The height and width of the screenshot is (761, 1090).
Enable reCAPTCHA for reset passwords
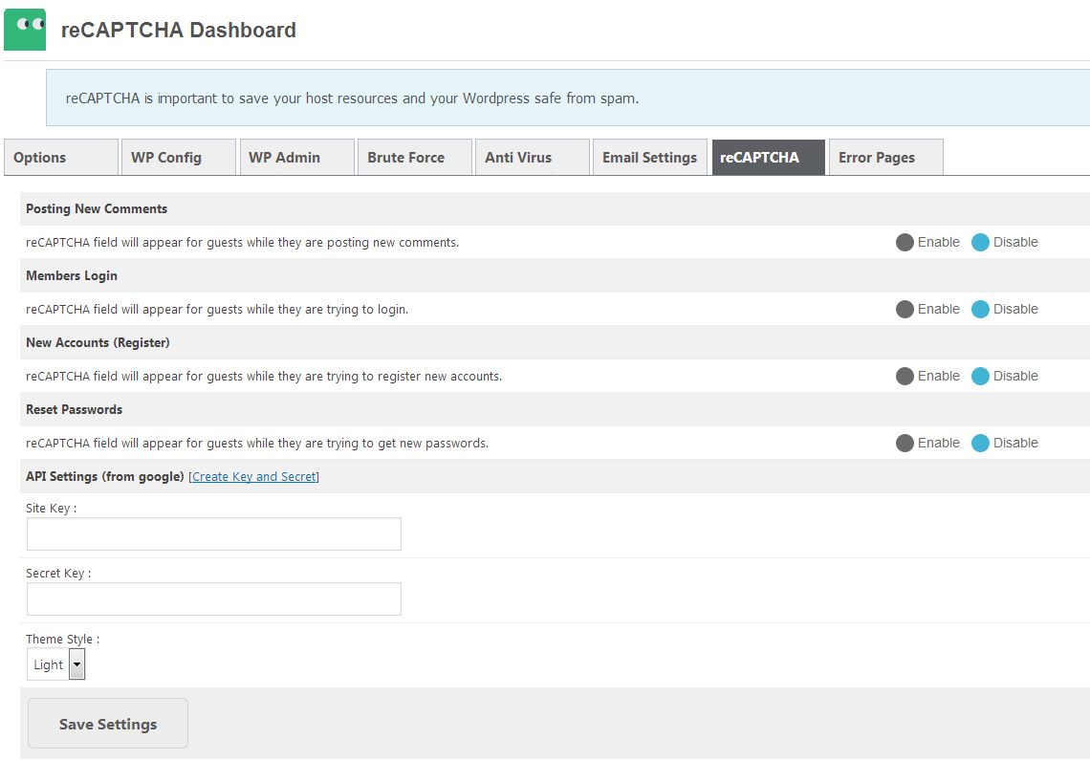coord(905,443)
